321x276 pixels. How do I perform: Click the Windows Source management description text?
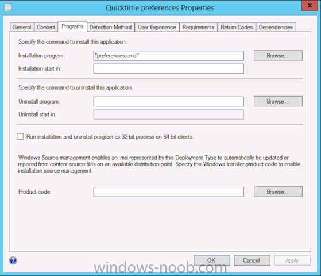click(159, 164)
